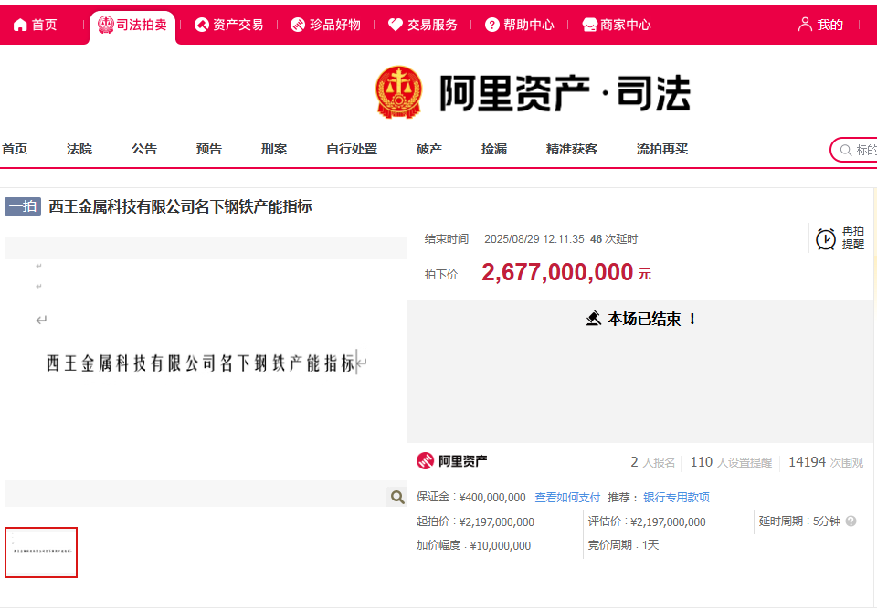The width and height of the screenshot is (877, 610).
Task: Click the user profile icon
Action: pyautogui.click(x=805, y=24)
